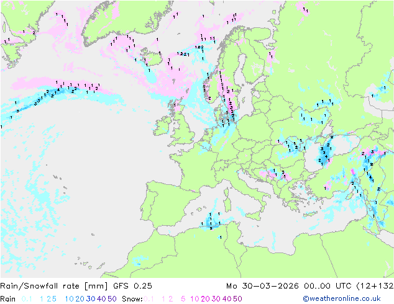Select snow legend value 2

tap(171, 299)
